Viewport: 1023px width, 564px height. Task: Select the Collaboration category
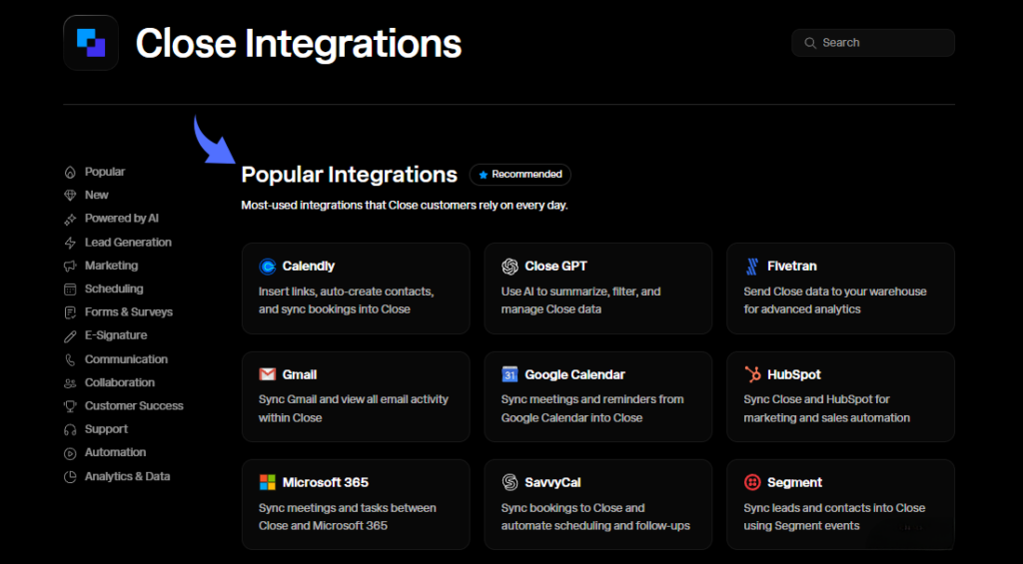(x=120, y=382)
